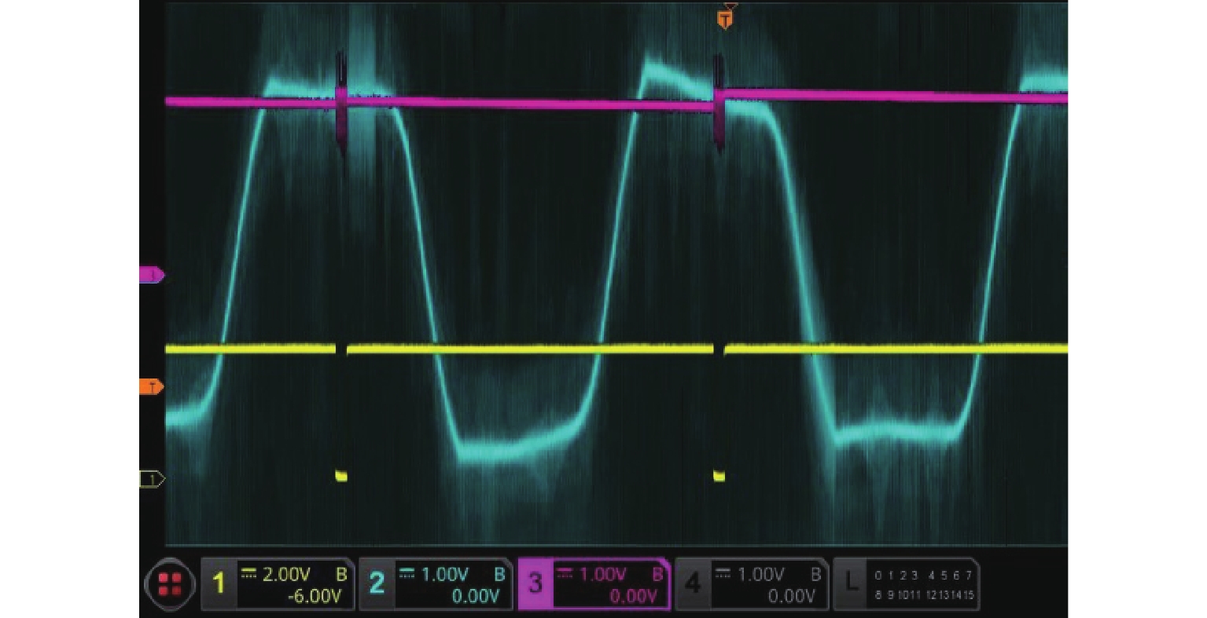This screenshot has height=618, width=1207.
Task: Toggle channel 2 with the cyan number 2
Action: click(x=377, y=584)
